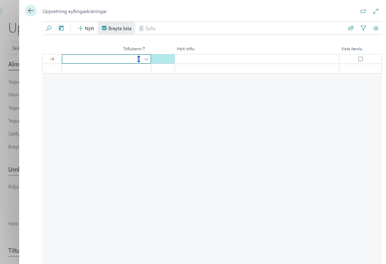This screenshot has width=386, height=264.
Task: Toggle the filter pane funnel icon
Action: pos(363,28)
